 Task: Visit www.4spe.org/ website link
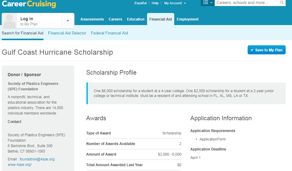click(x=20, y=165)
